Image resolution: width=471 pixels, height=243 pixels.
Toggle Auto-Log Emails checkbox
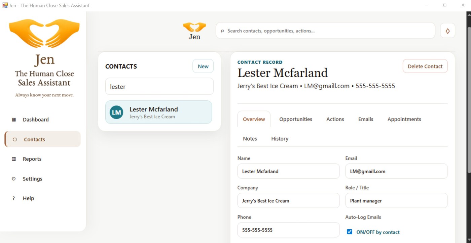pos(350,232)
